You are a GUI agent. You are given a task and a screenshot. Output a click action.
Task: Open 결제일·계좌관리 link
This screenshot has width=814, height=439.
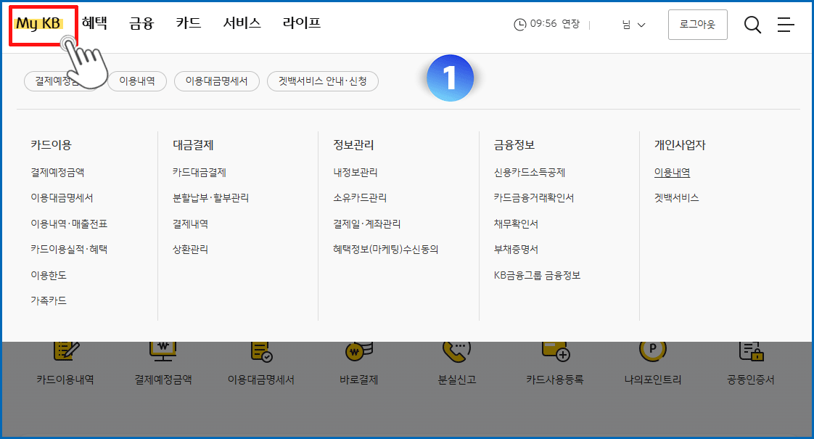(367, 224)
